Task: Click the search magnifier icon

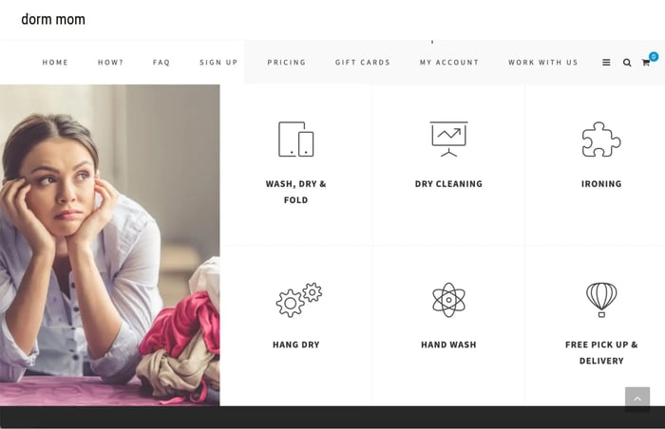Action: pos(627,63)
